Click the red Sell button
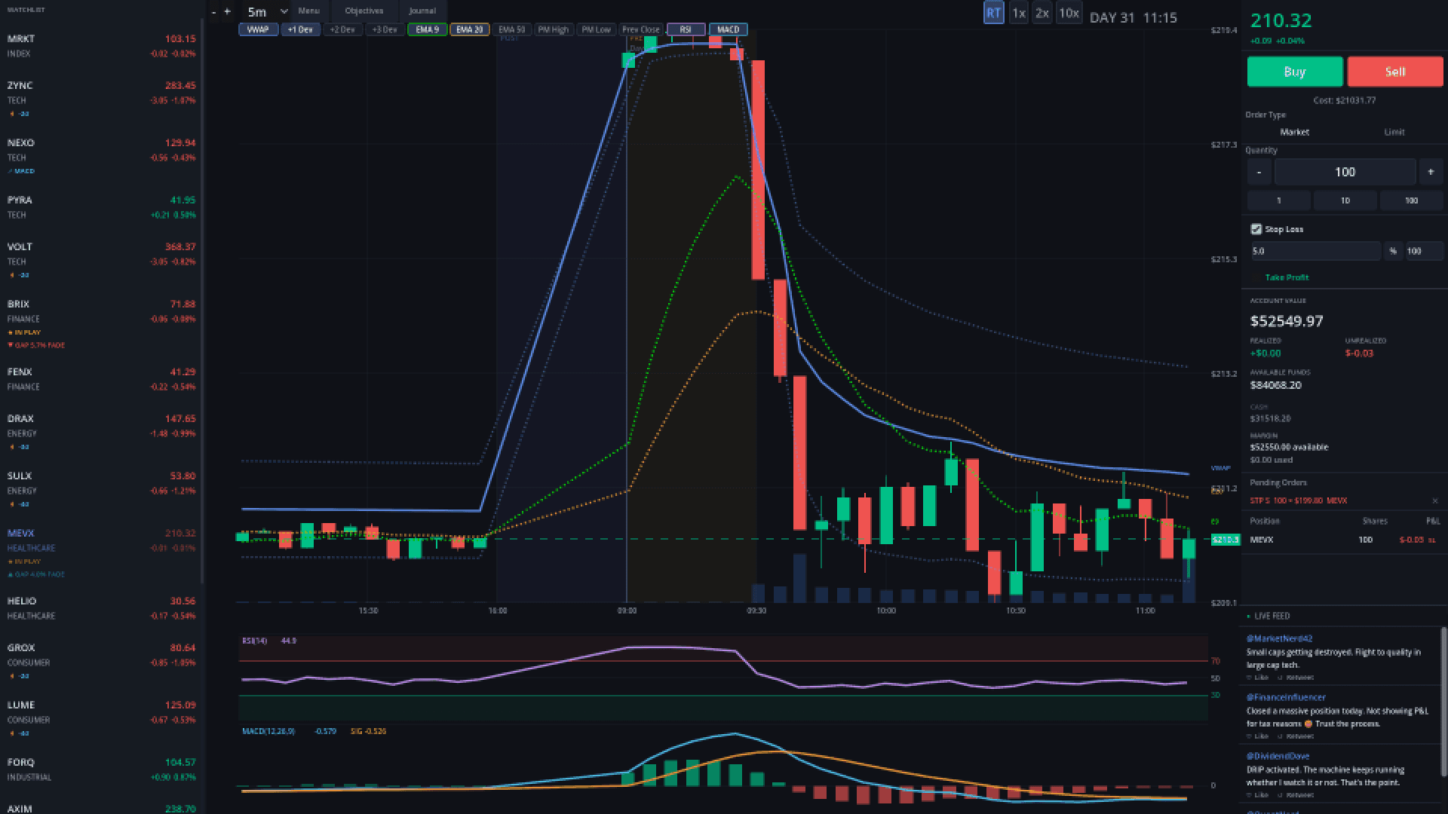 click(x=1395, y=72)
